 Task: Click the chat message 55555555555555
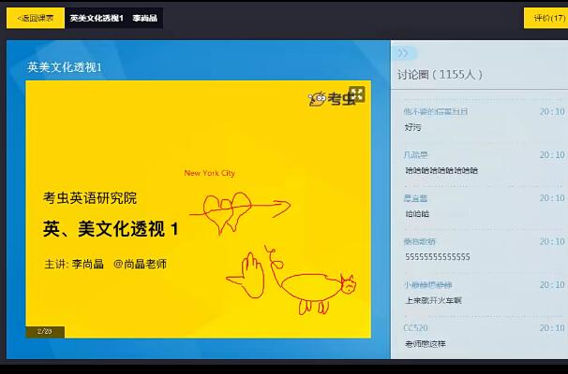438,257
